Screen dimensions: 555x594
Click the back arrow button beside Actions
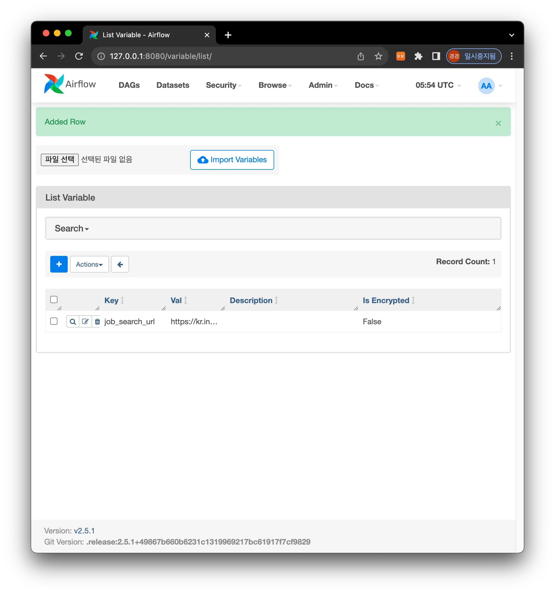point(120,264)
